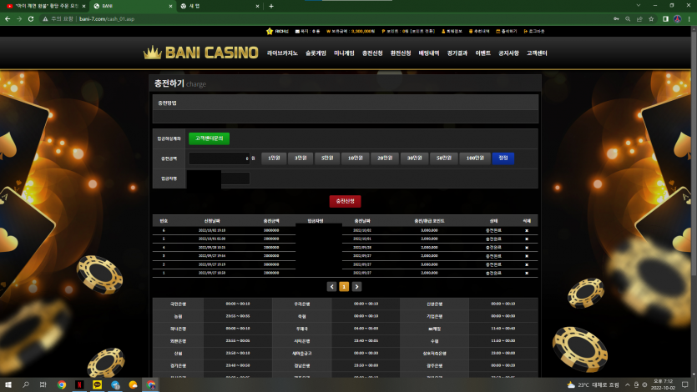
Task: Open a new browser tab with plus
Action: pyautogui.click(x=271, y=6)
